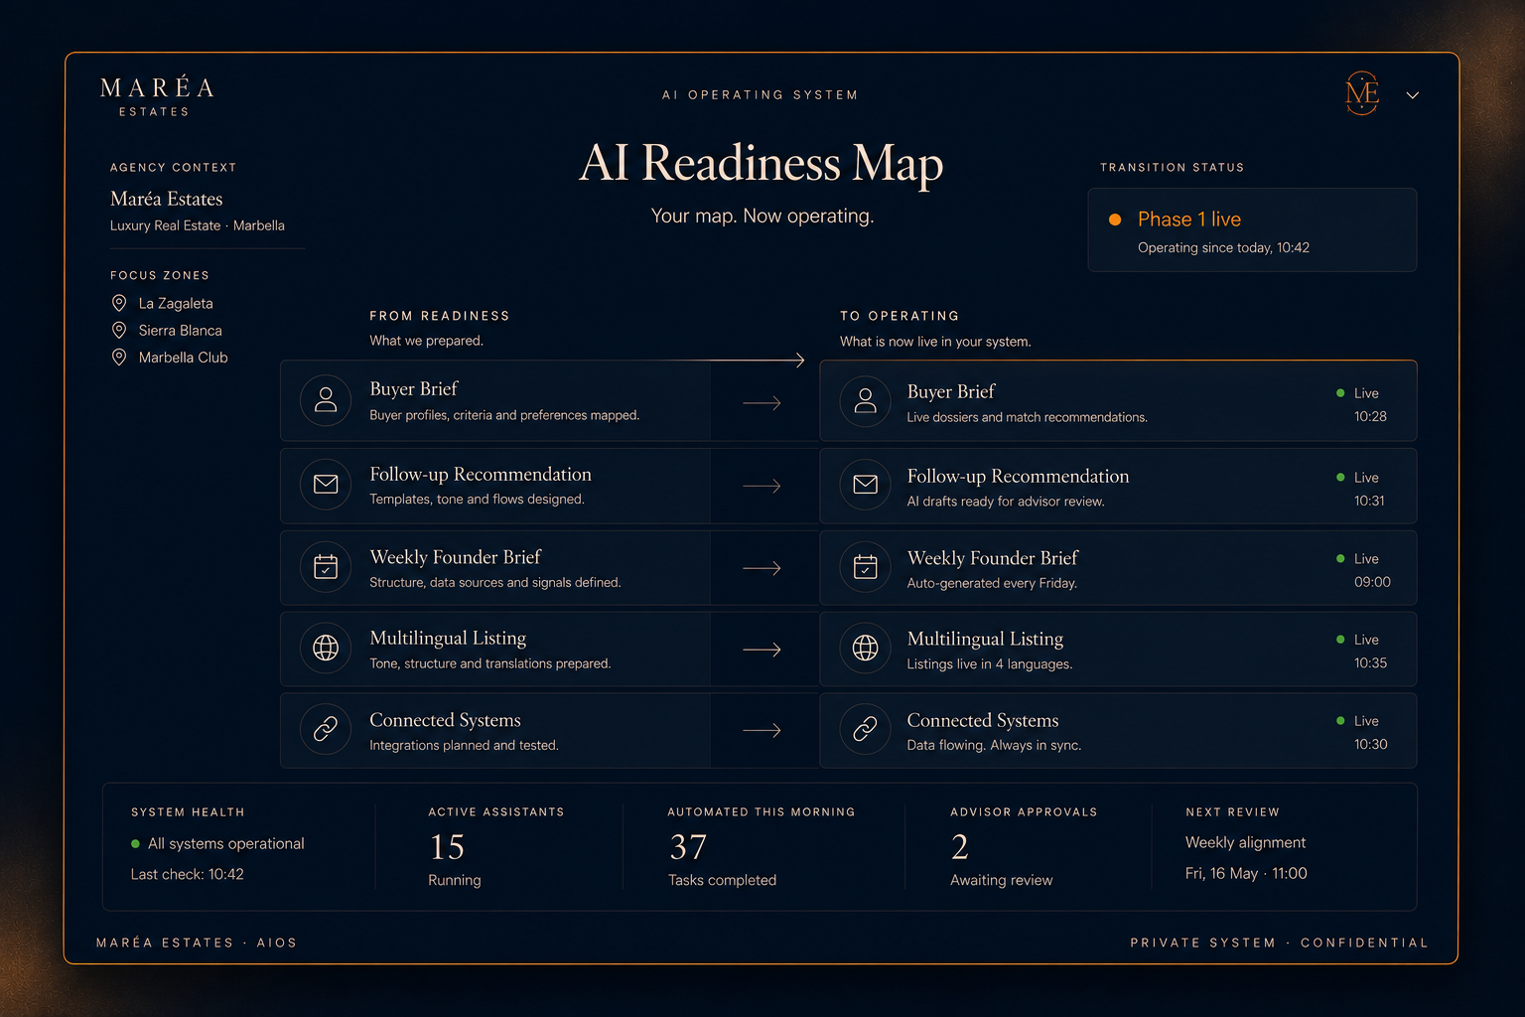Click the 10:30 live timestamp
1525x1017 pixels.
[1370, 744]
